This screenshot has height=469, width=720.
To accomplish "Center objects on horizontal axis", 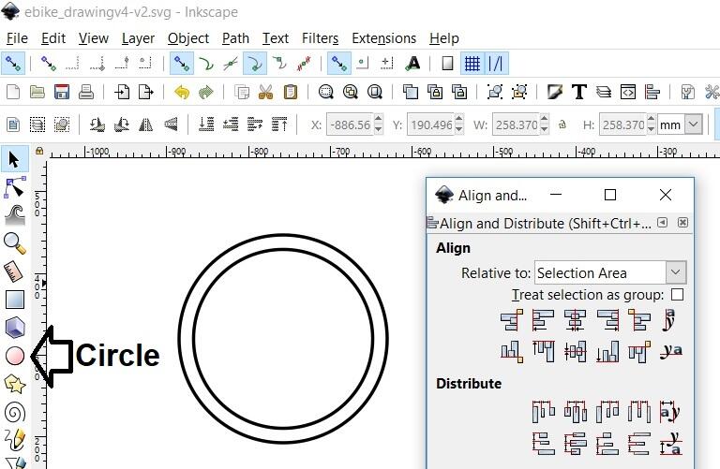I will point(575,352).
